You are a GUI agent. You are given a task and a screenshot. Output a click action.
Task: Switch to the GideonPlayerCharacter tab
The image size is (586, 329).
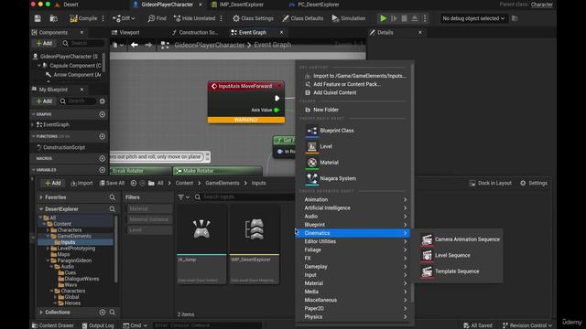(x=167, y=5)
